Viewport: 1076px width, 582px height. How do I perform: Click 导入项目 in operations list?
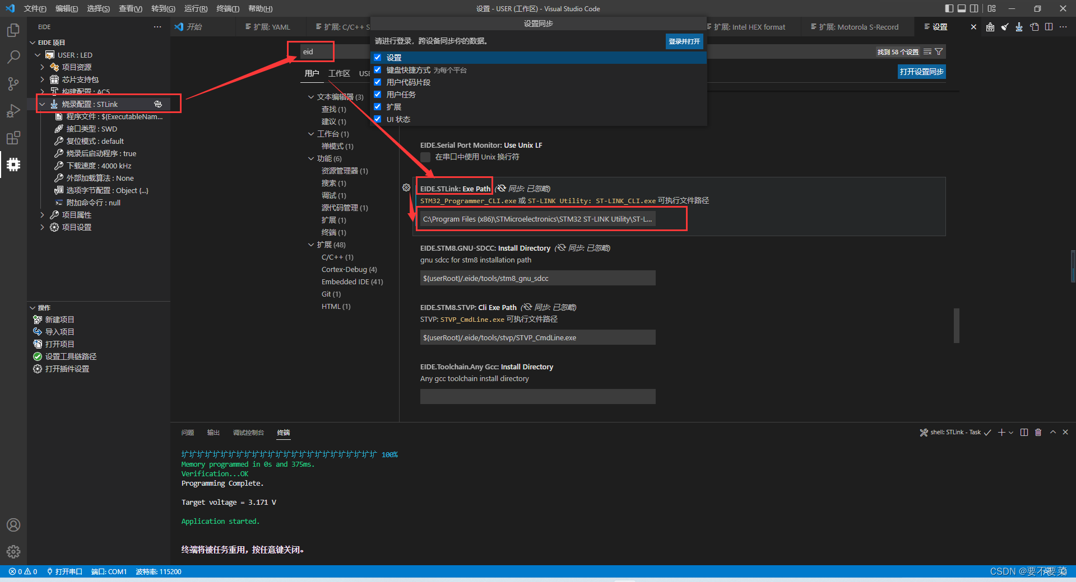[x=59, y=332]
